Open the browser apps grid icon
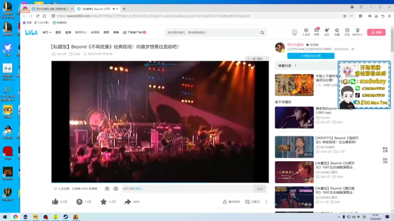 (x=361, y=16)
